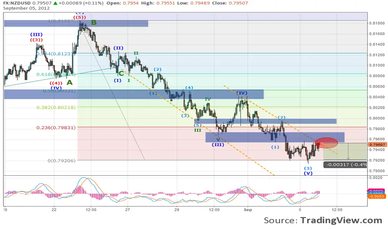
Task: Click the FX:NZDUSD symbol name
Action: (17, 3)
